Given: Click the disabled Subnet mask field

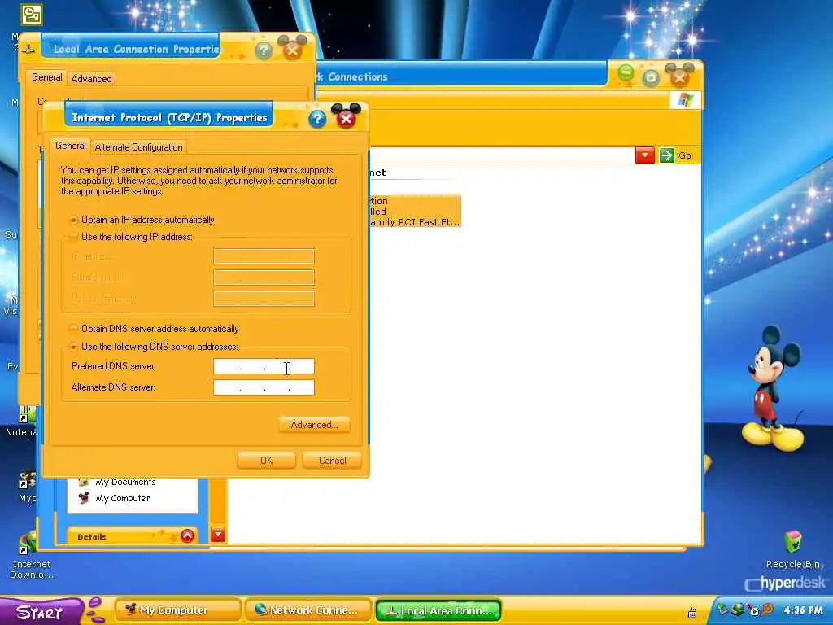Looking at the screenshot, I should coord(264,278).
